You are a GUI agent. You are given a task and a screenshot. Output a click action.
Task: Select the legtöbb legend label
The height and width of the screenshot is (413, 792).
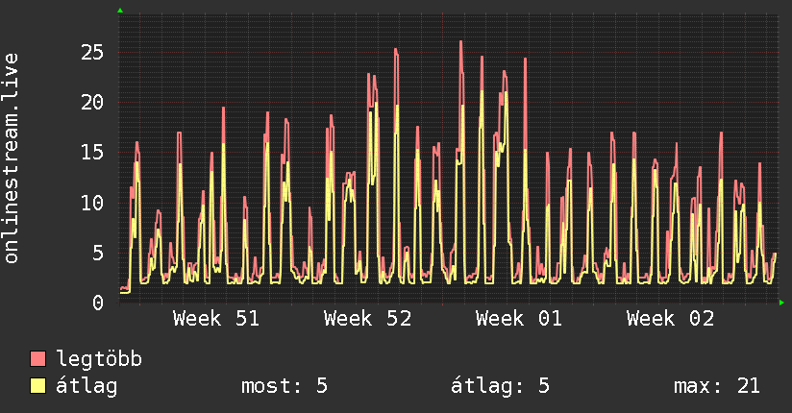point(99,358)
